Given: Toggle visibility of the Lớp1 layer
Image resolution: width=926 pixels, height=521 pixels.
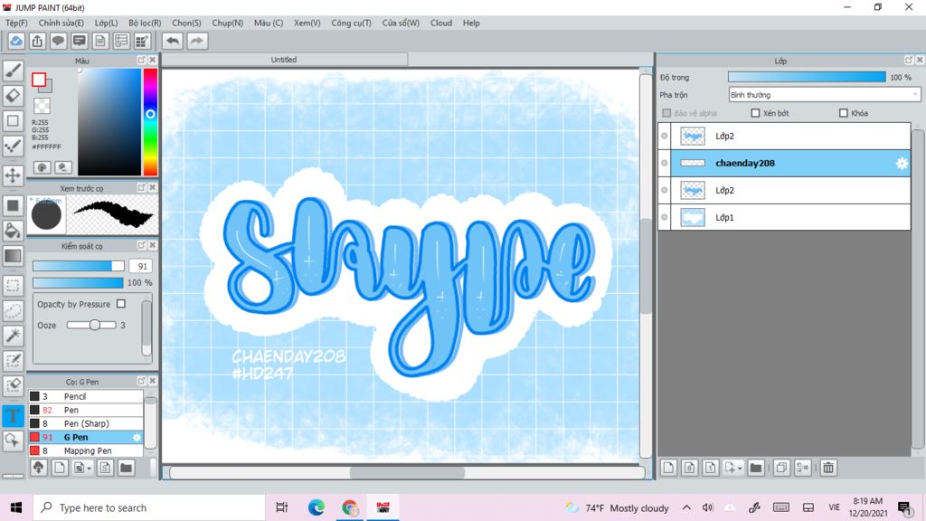Looking at the screenshot, I should click(x=665, y=217).
